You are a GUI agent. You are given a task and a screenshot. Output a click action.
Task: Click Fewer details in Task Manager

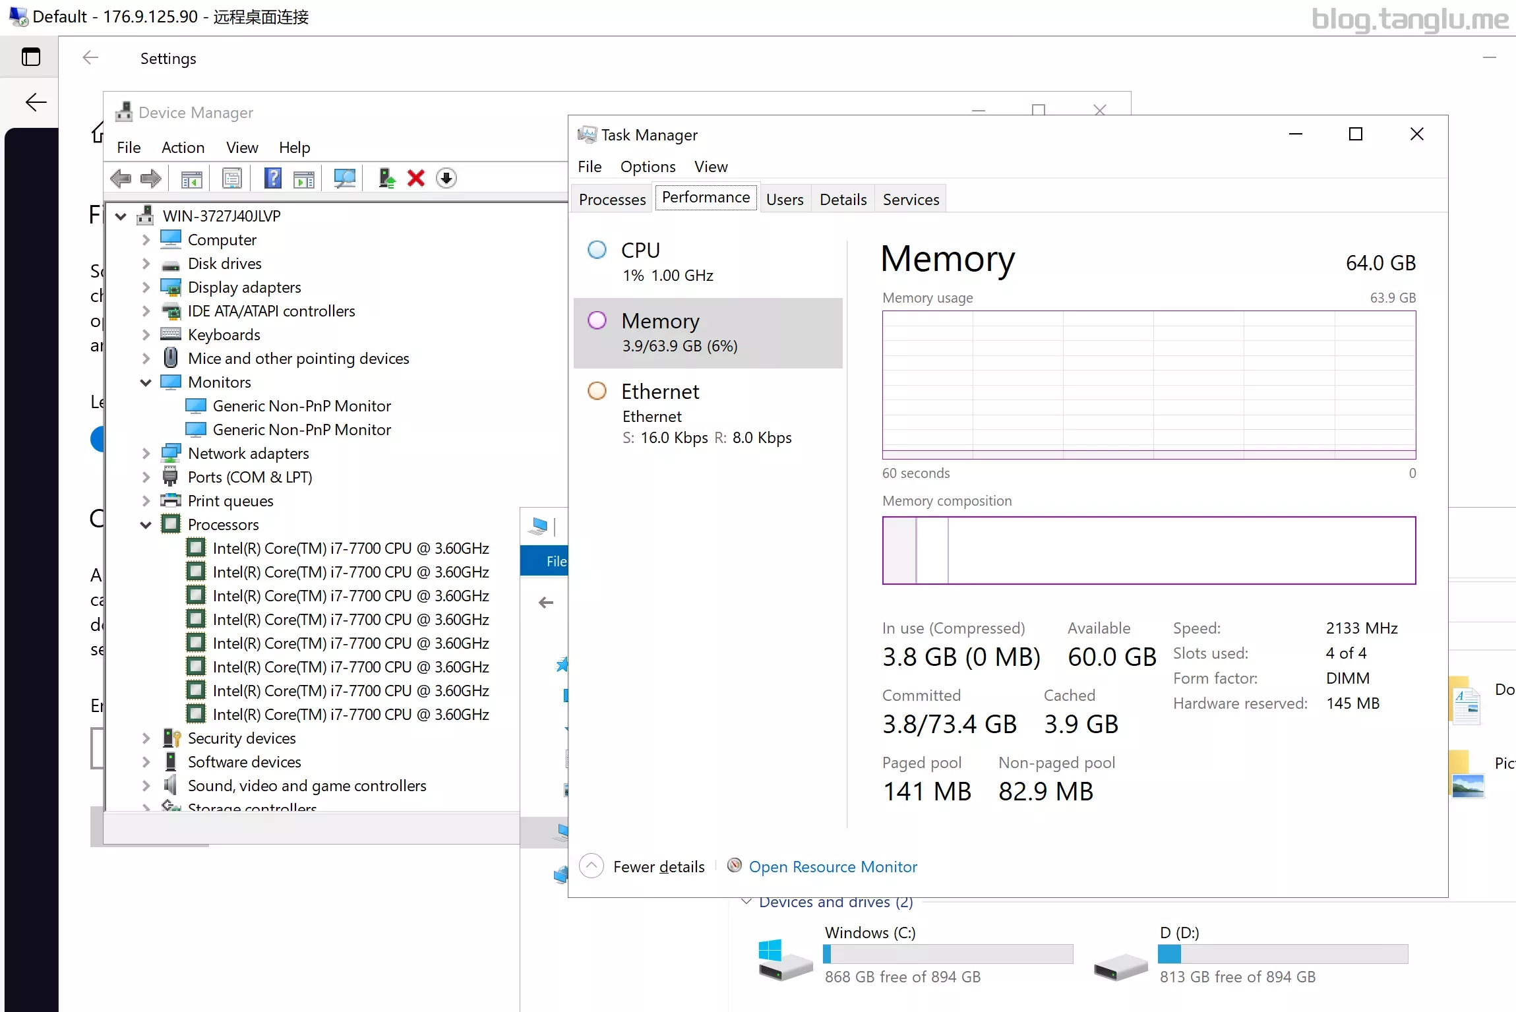pyautogui.click(x=642, y=866)
